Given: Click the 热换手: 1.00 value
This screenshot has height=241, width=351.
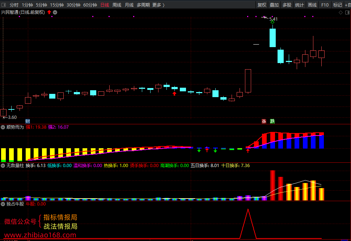Looking at the screenshot, I should [x=116, y=166].
